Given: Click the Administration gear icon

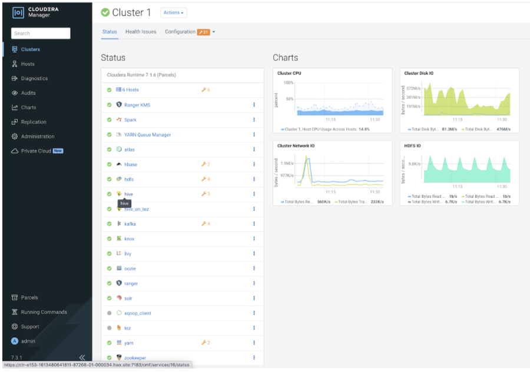Looking at the screenshot, I should pos(15,137).
